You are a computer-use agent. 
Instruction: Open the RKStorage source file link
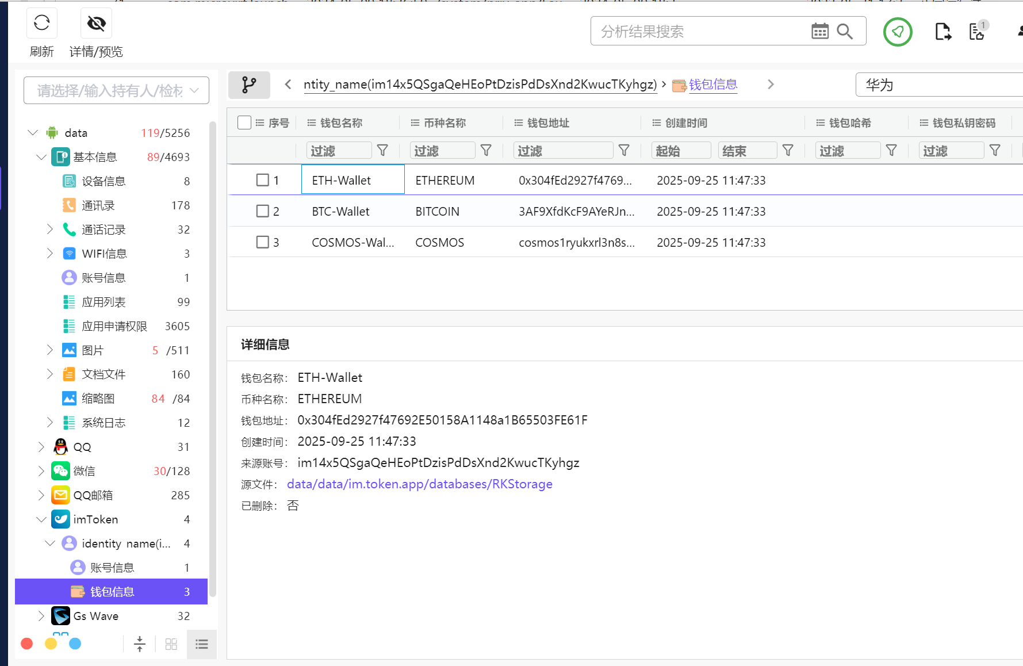pyautogui.click(x=420, y=484)
